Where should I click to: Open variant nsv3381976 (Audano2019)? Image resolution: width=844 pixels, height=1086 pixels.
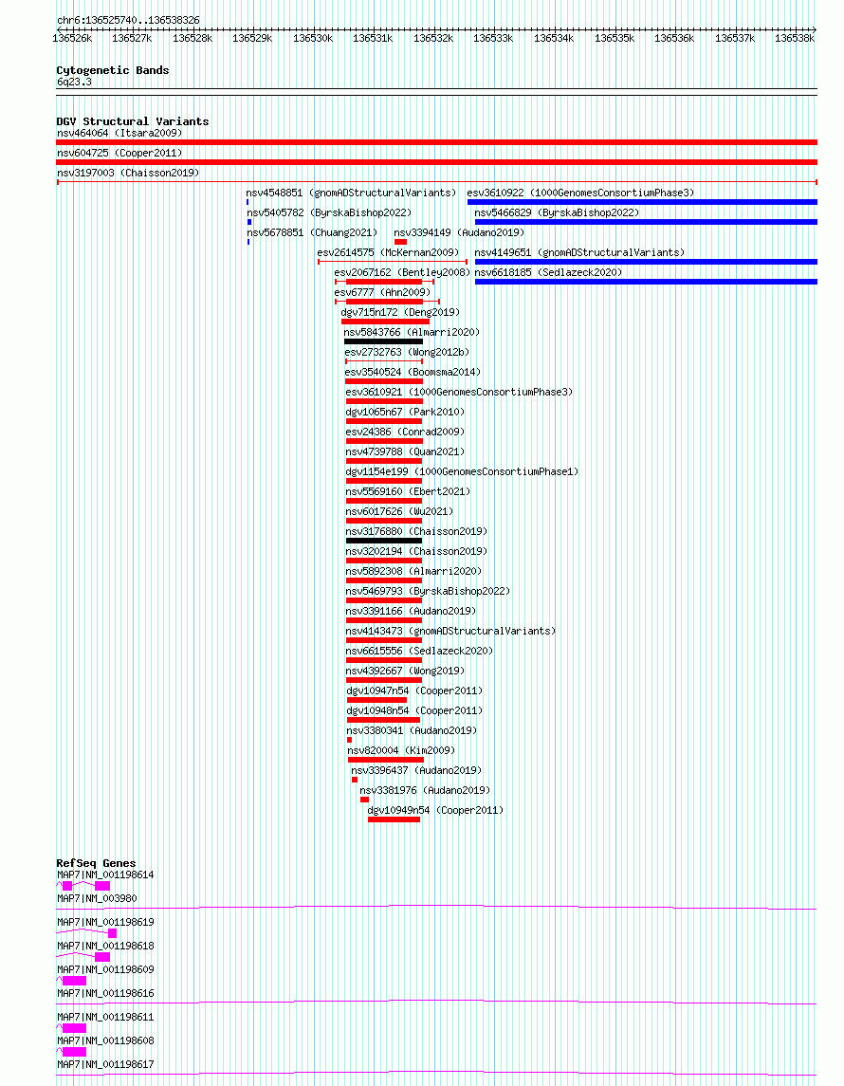click(425, 791)
